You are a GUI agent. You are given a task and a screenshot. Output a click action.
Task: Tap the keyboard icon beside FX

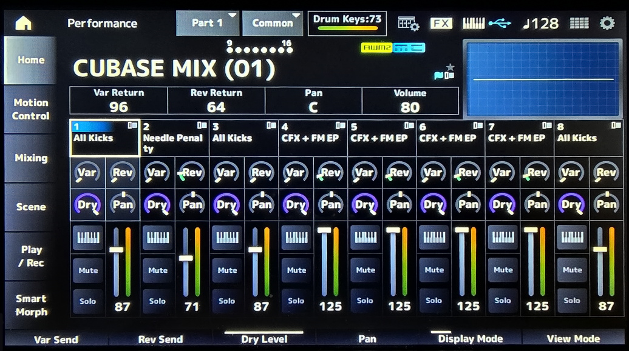click(x=474, y=23)
